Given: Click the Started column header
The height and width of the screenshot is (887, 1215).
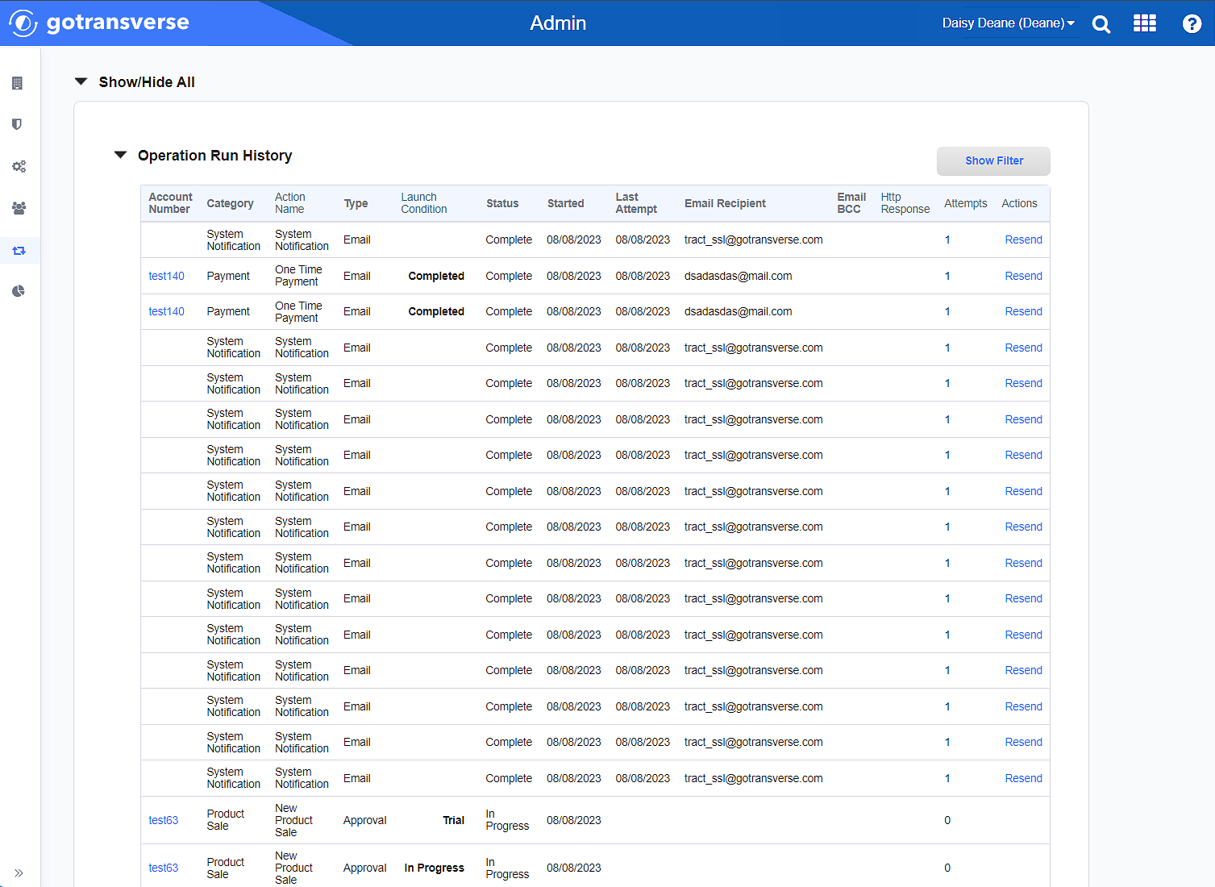Looking at the screenshot, I should (x=565, y=203).
